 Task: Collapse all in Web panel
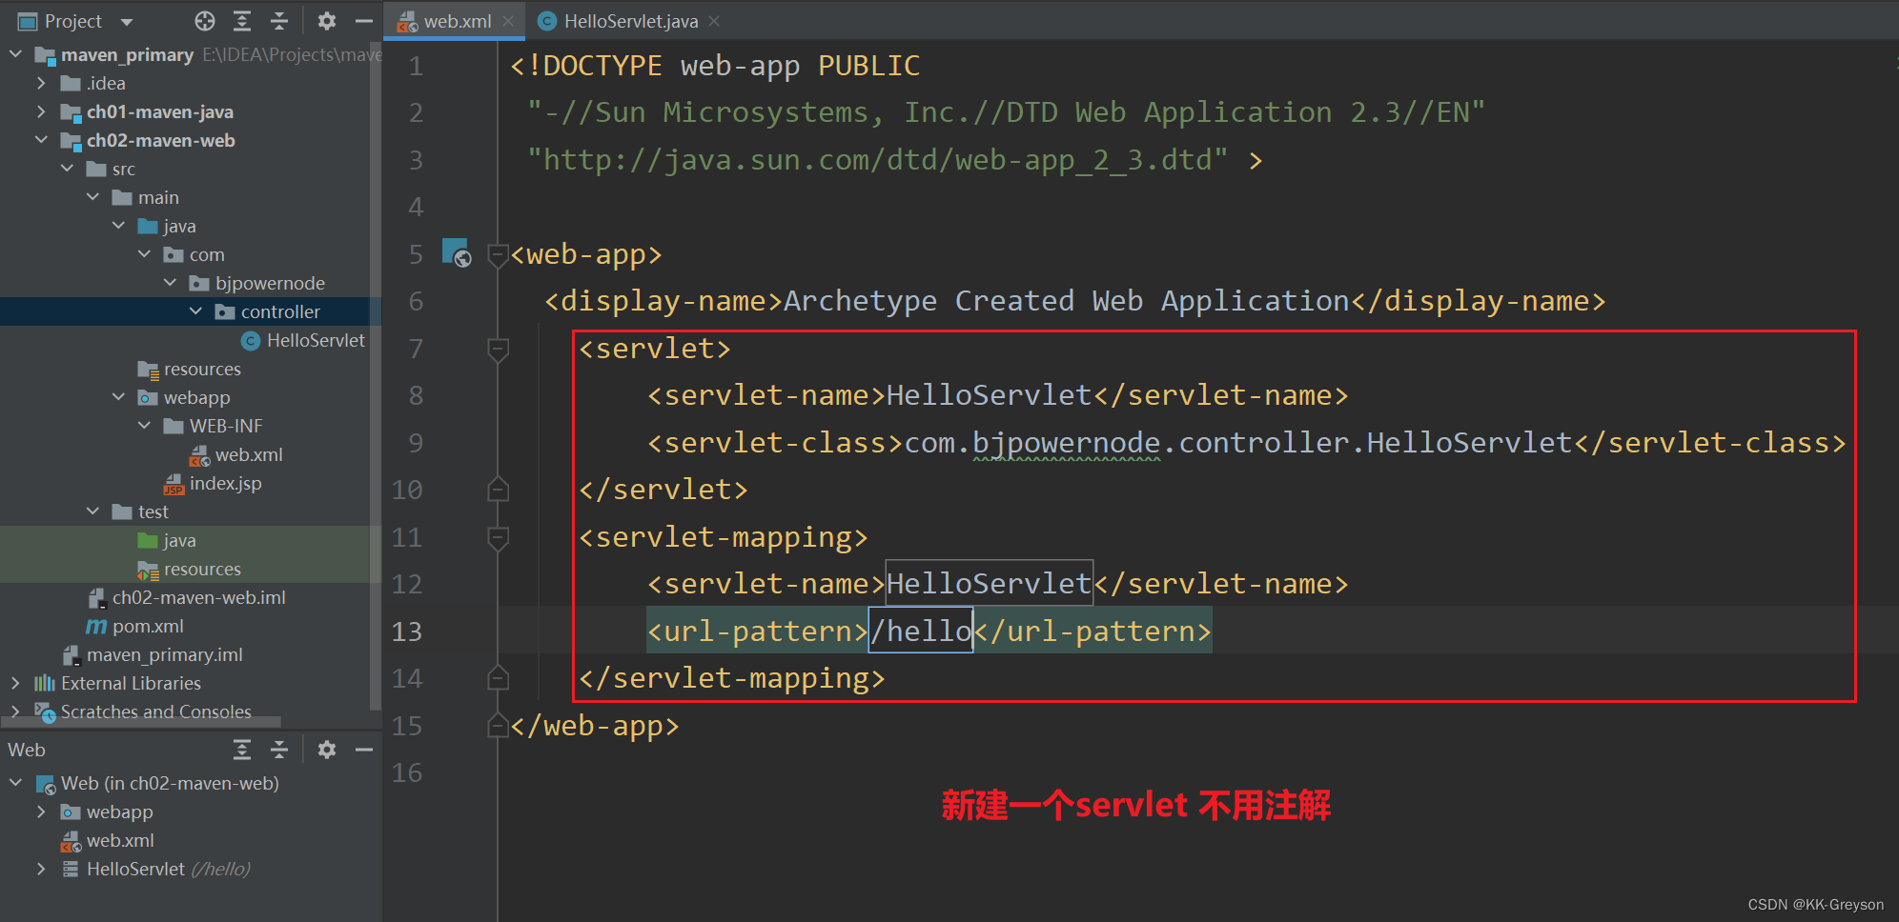(279, 750)
